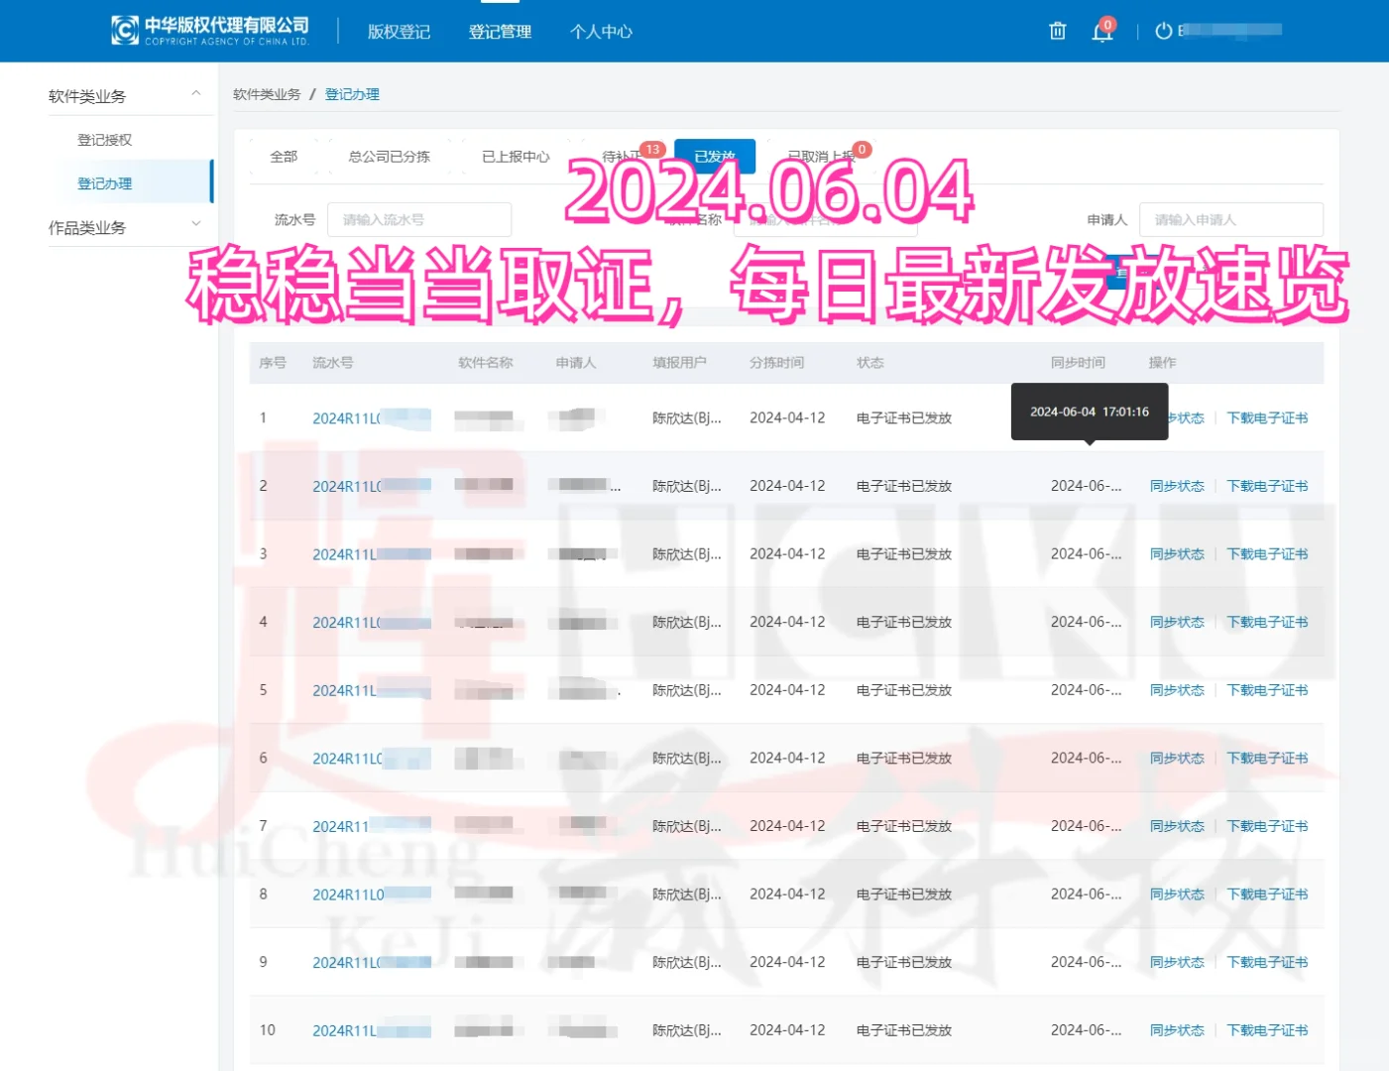Select 登记授权 in the sidebar
The height and width of the screenshot is (1071, 1389).
[104, 139]
